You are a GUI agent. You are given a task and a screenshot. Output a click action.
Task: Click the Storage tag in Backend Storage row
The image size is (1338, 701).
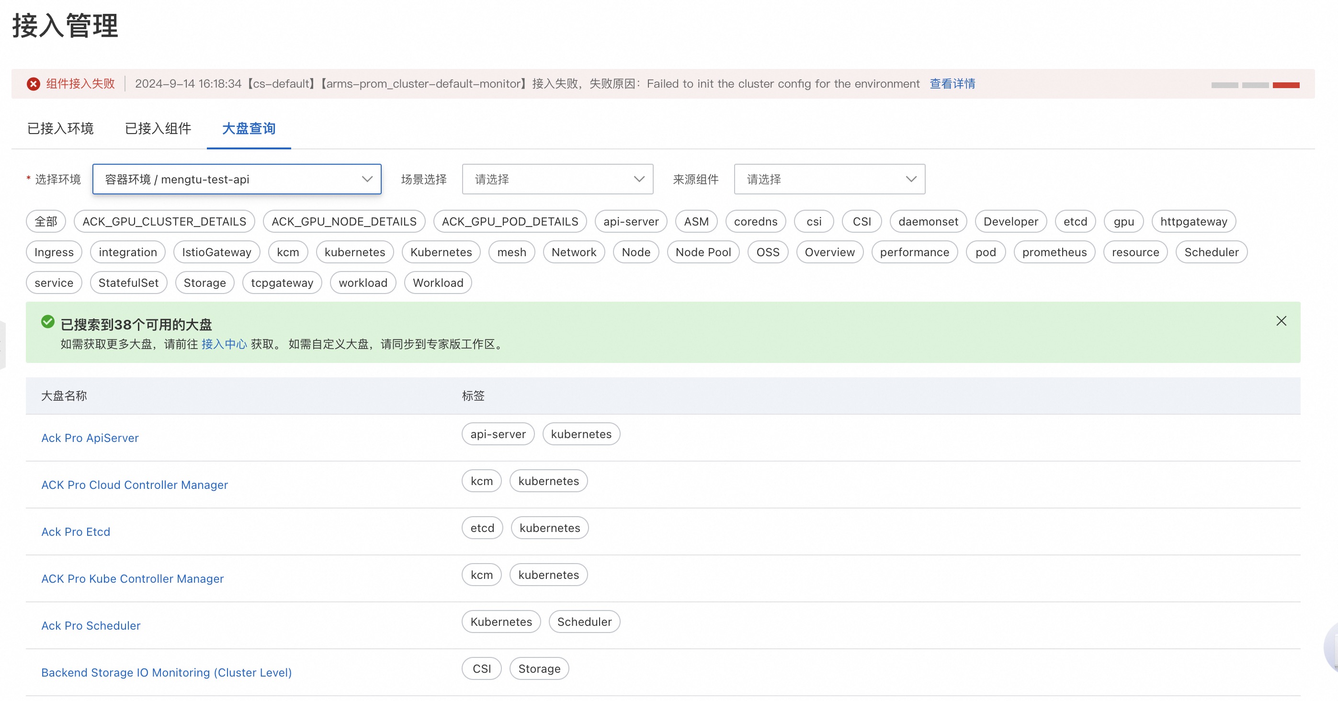coord(539,669)
